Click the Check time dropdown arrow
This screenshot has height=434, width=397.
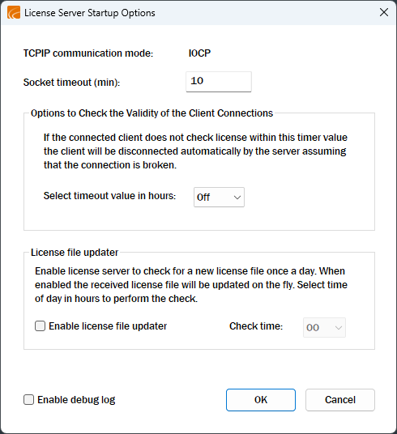[339, 328]
